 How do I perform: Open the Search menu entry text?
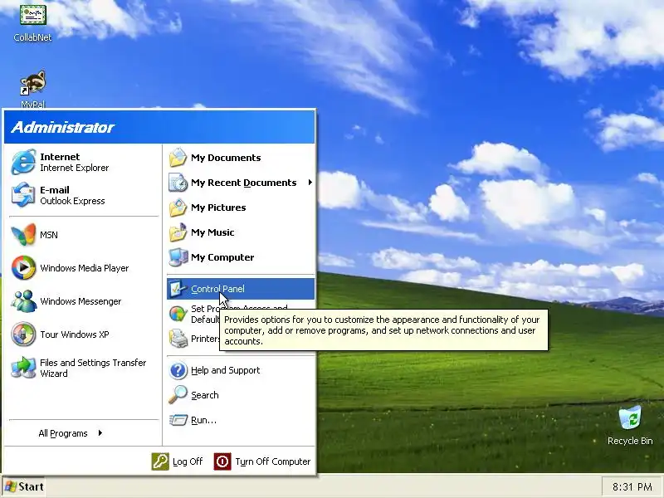point(204,395)
